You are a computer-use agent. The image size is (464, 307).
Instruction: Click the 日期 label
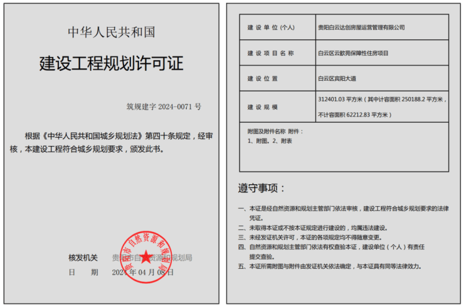point(83,273)
